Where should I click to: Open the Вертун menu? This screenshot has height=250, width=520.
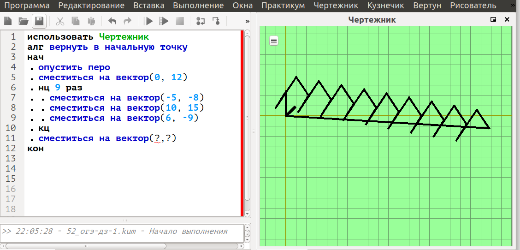pyautogui.click(x=427, y=6)
